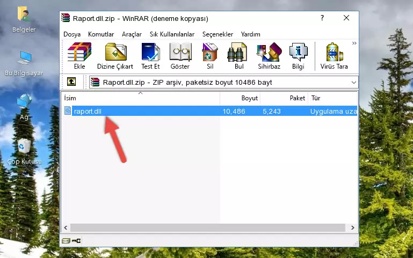The image size is (413, 258).
Task: Click the Test Et toolbar icon
Action: point(150,52)
